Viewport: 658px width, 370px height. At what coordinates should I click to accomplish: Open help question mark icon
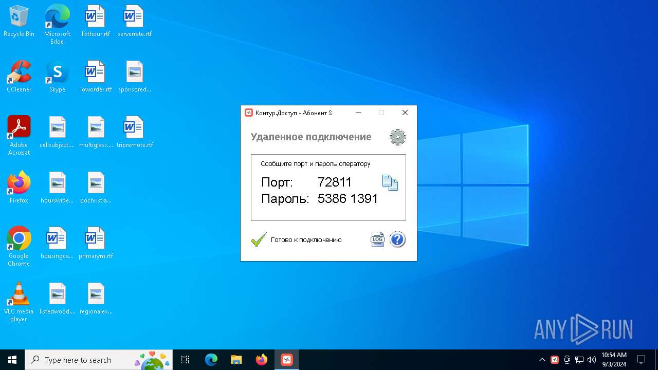397,239
